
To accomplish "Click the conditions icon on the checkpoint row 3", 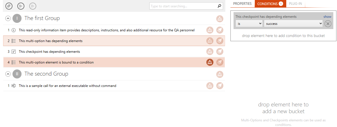I will 210,52.
